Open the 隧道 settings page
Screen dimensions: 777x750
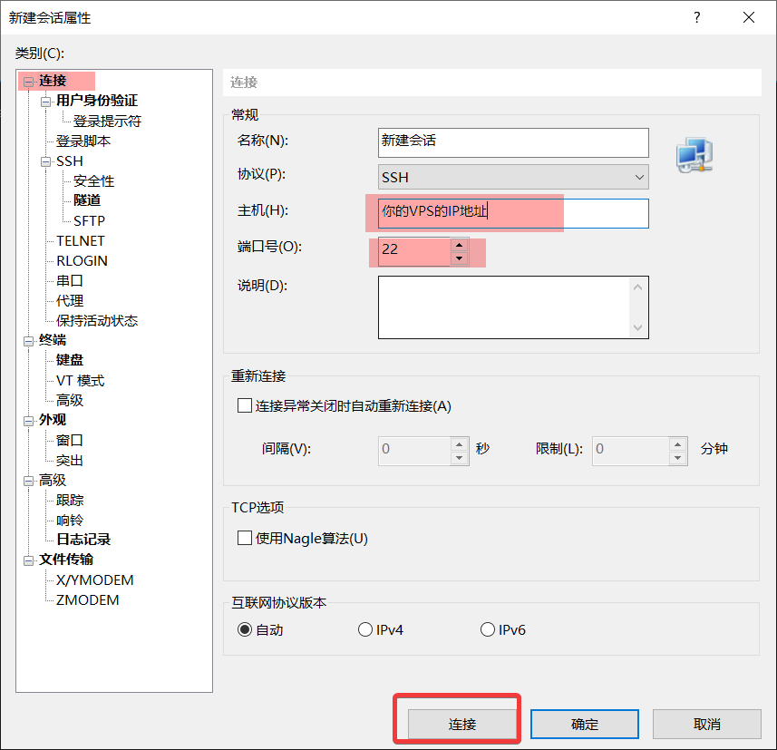coord(87,200)
